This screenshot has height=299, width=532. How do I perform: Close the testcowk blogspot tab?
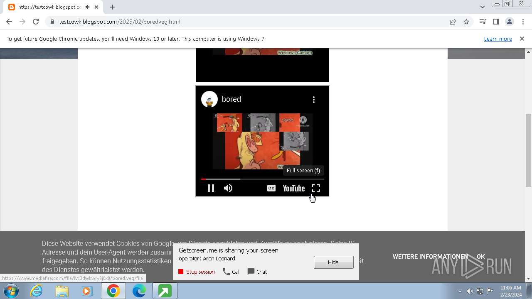pyautogui.click(x=96, y=7)
